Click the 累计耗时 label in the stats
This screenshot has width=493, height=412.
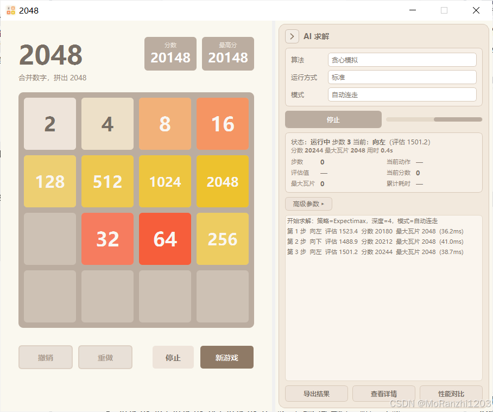click(399, 184)
